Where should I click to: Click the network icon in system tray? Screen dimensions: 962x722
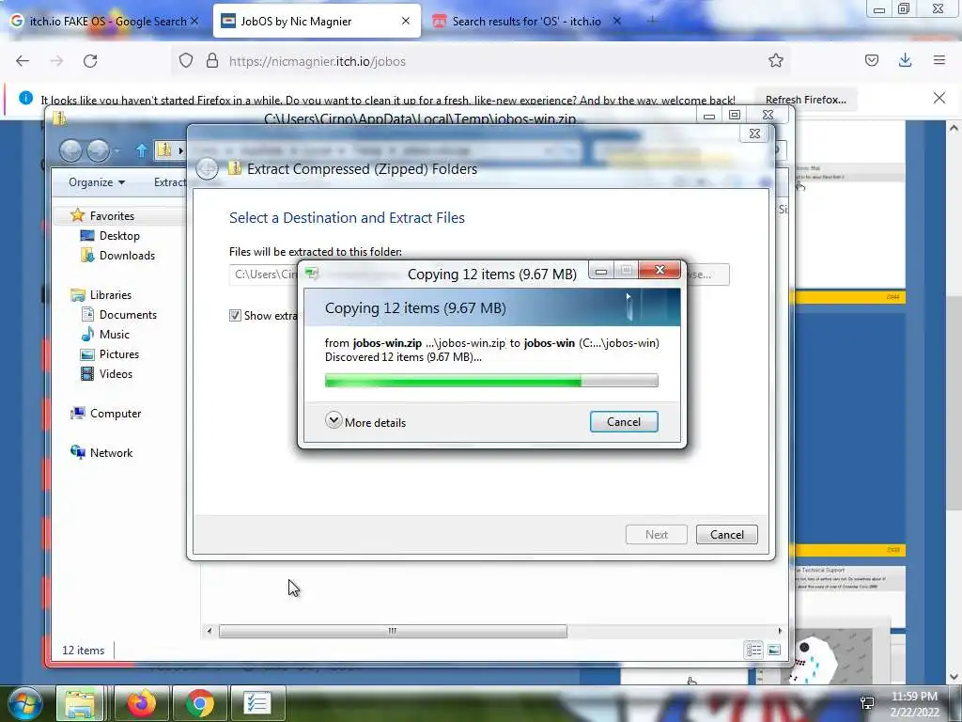point(867,703)
